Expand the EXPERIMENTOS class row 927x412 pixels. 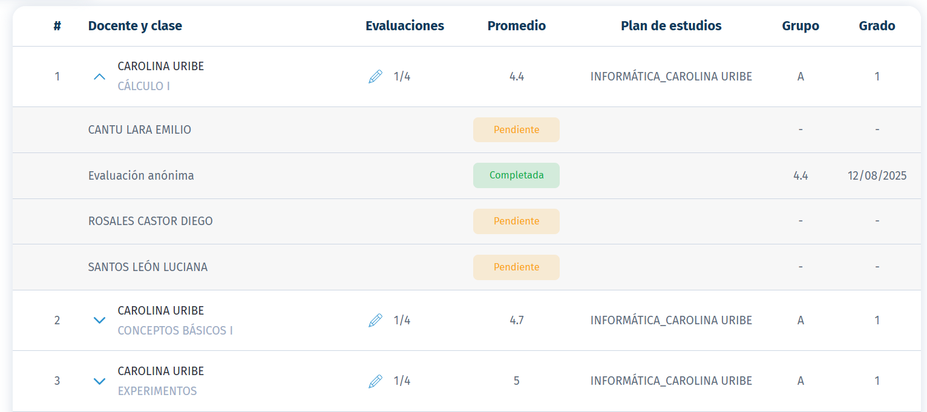click(100, 381)
